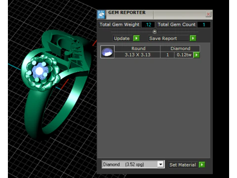Click the Diamond material cell
Screen dimensions: 237x178
pos(180,48)
